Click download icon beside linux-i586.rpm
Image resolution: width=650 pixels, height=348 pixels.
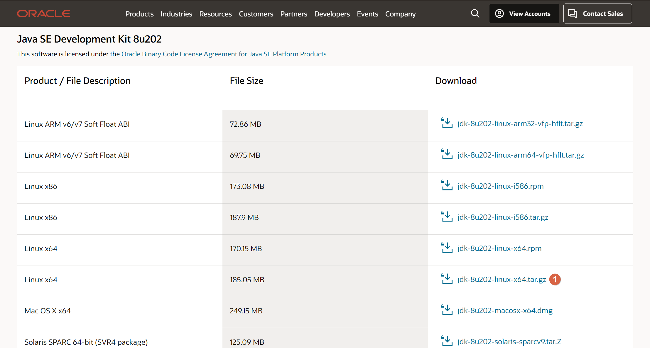(x=447, y=186)
